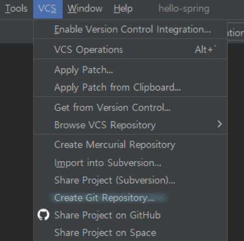The width and height of the screenshot is (244, 241).
Task: Select Share Project on Space
Action: [x=130, y=232]
